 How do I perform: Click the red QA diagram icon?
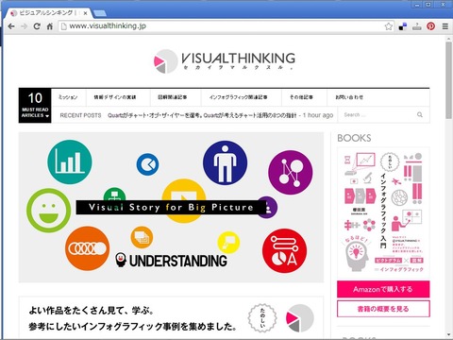(x=284, y=250)
